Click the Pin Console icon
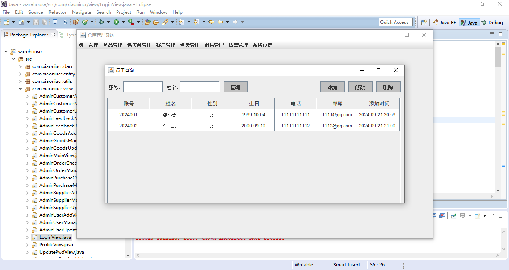Image resolution: width=509 pixels, height=270 pixels. (453, 215)
